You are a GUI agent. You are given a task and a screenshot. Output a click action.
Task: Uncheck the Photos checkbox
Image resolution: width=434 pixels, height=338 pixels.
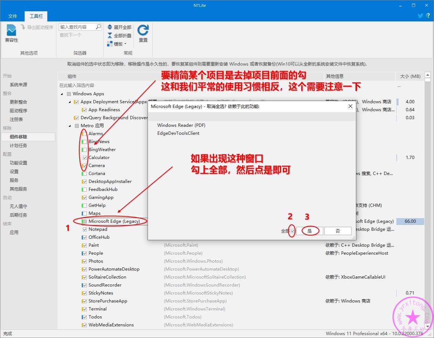coord(85,261)
